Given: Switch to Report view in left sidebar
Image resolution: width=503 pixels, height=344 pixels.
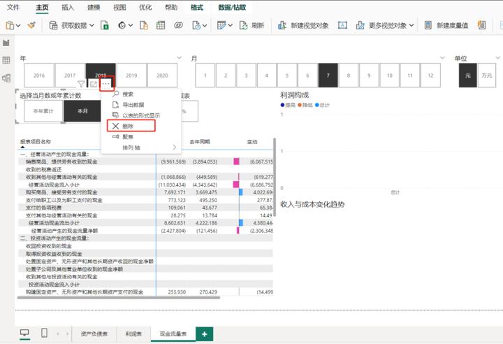Looking at the screenshot, I should point(6,43).
